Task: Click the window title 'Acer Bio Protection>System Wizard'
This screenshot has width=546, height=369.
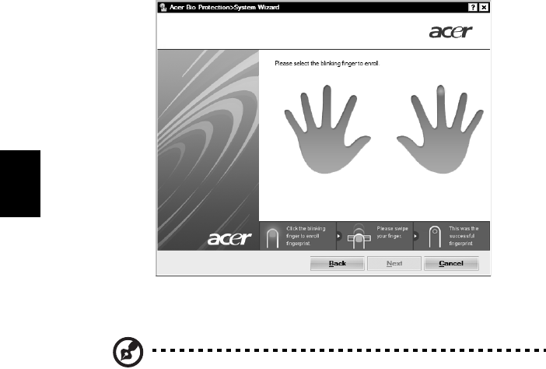Action: click(x=224, y=7)
